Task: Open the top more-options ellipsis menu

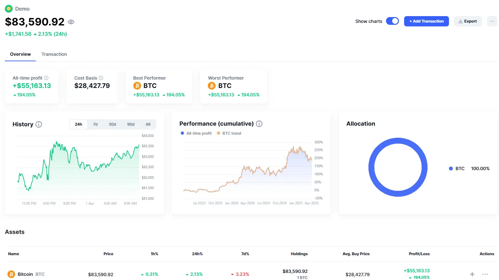Action: pos(492,21)
